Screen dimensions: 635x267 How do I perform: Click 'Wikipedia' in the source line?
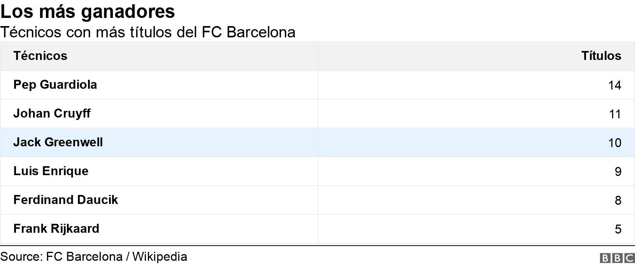(x=160, y=257)
